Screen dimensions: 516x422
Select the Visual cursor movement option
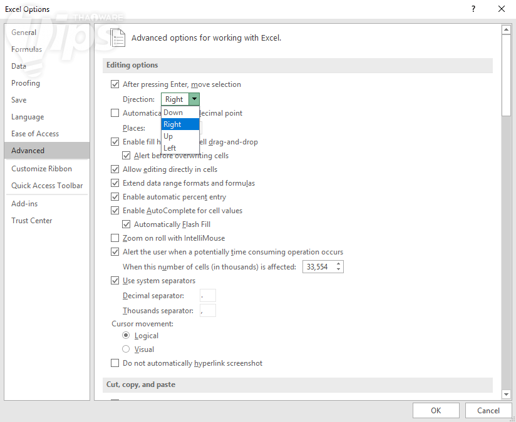(126, 349)
